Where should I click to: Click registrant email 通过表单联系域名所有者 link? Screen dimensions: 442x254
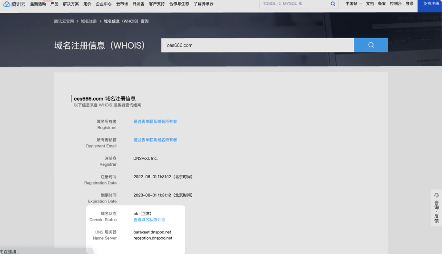click(155, 140)
